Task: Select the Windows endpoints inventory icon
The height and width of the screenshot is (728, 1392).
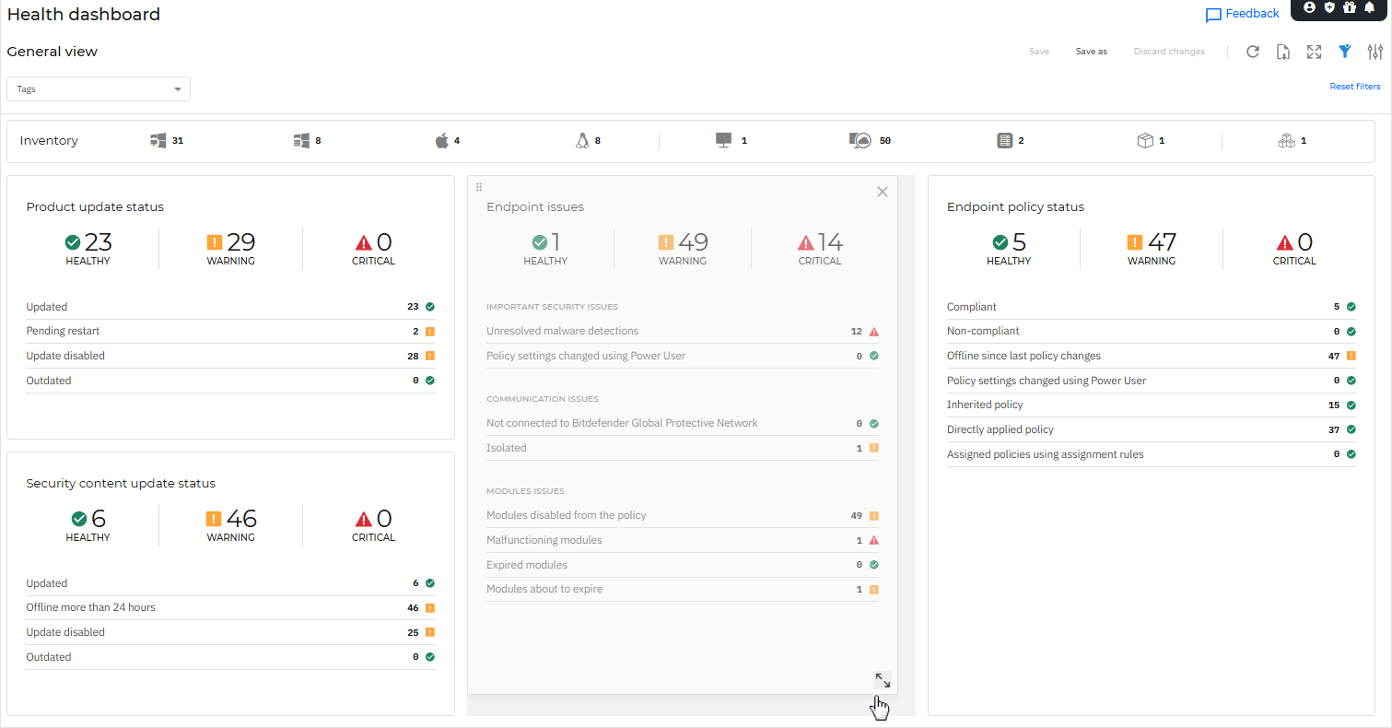Action: [x=157, y=140]
